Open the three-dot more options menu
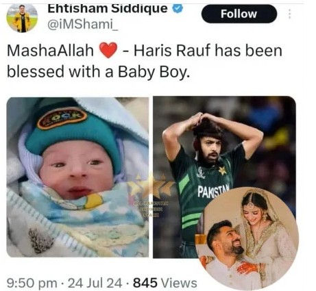This screenshot has height=291, width=316. tap(289, 14)
